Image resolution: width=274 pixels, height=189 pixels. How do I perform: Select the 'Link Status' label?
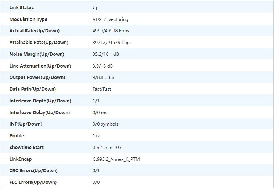[x=22, y=7]
